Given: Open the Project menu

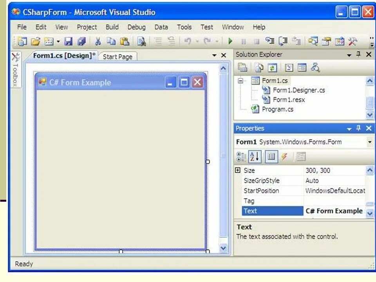Looking at the screenshot, I should tap(87, 27).
